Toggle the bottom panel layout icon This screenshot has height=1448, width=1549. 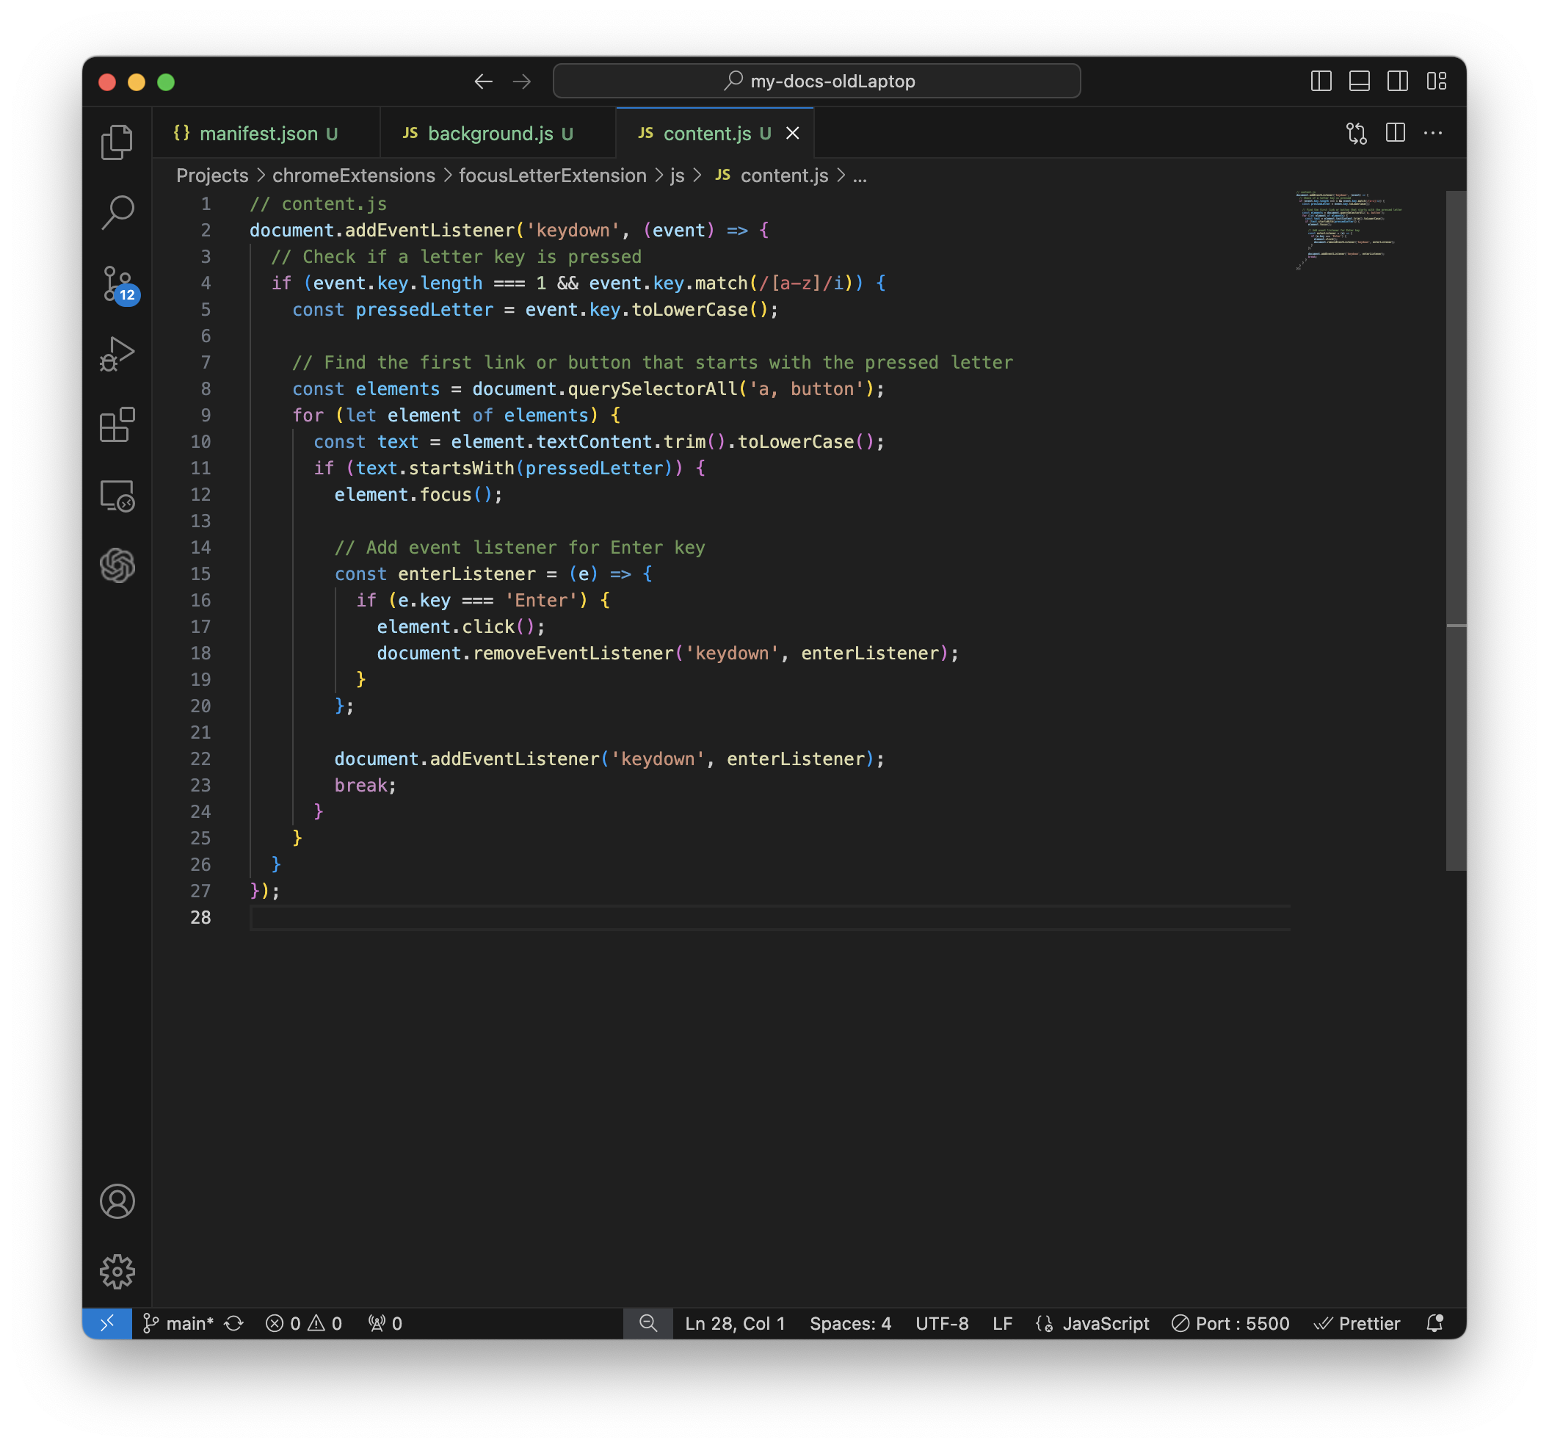point(1359,81)
